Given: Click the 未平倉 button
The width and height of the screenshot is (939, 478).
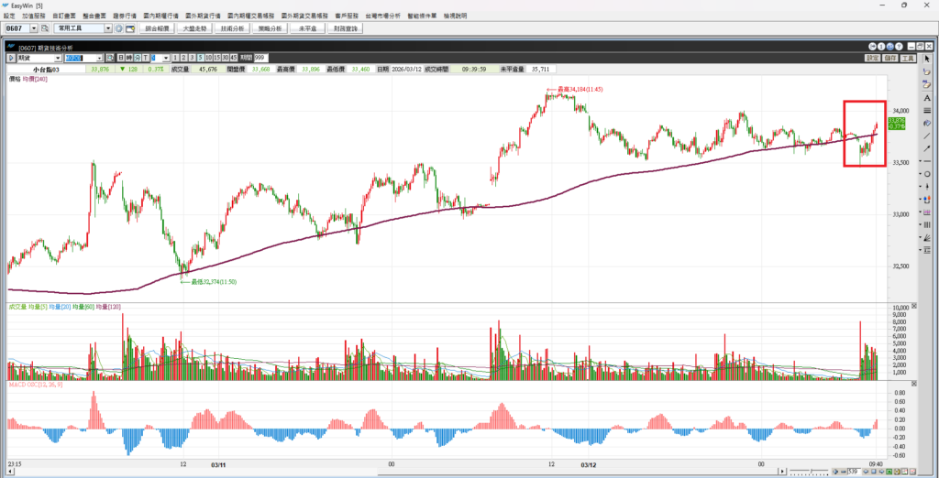Looking at the screenshot, I should pos(307,28).
